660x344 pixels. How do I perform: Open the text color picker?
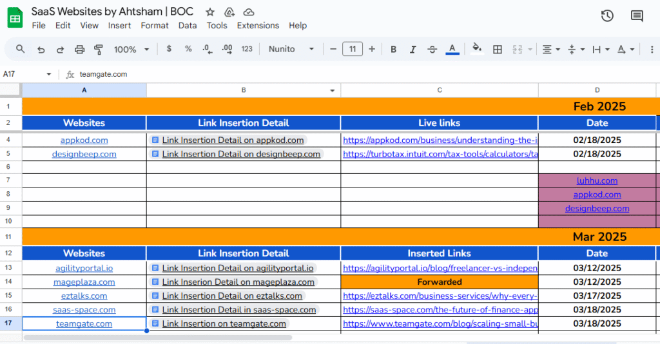coord(452,49)
